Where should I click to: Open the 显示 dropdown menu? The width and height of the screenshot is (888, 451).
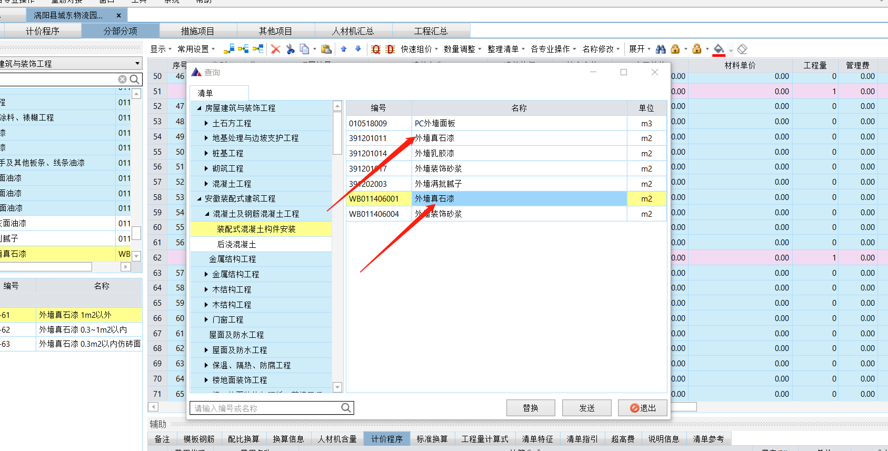[x=161, y=49]
